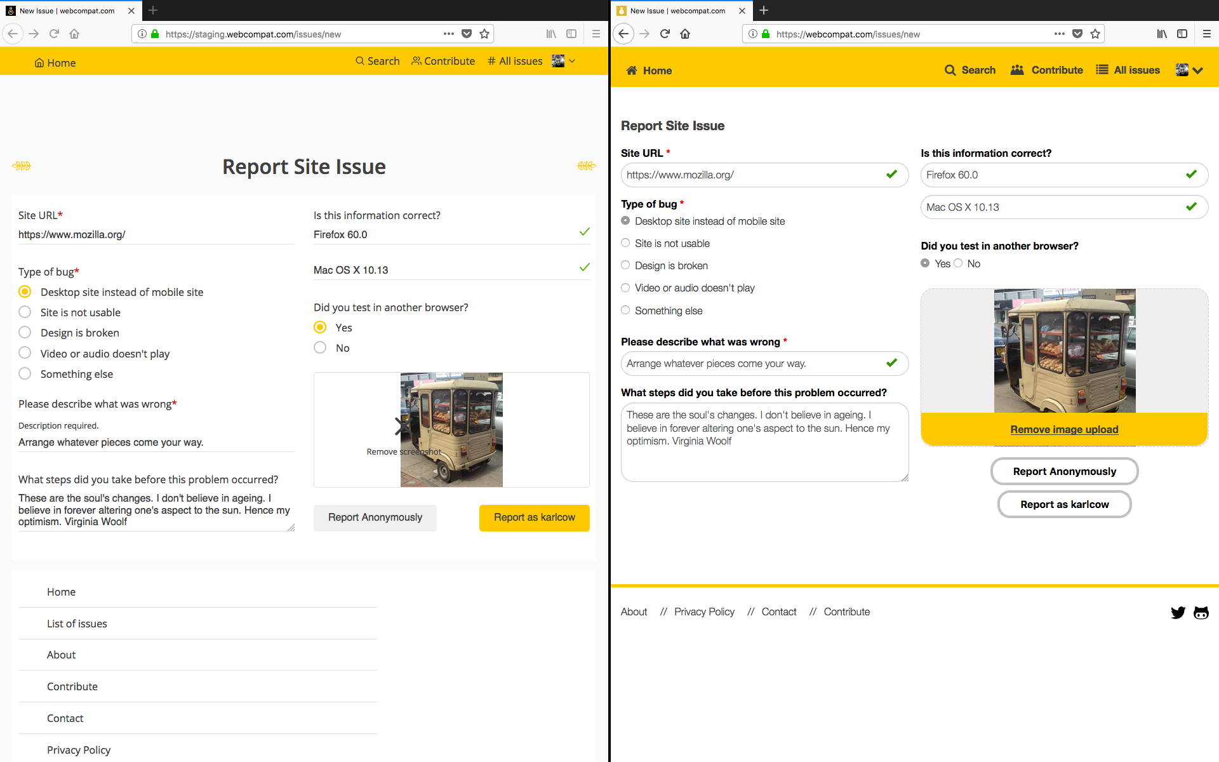Open left browser hamburger menu
1219x762 pixels.
[x=596, y=34]
